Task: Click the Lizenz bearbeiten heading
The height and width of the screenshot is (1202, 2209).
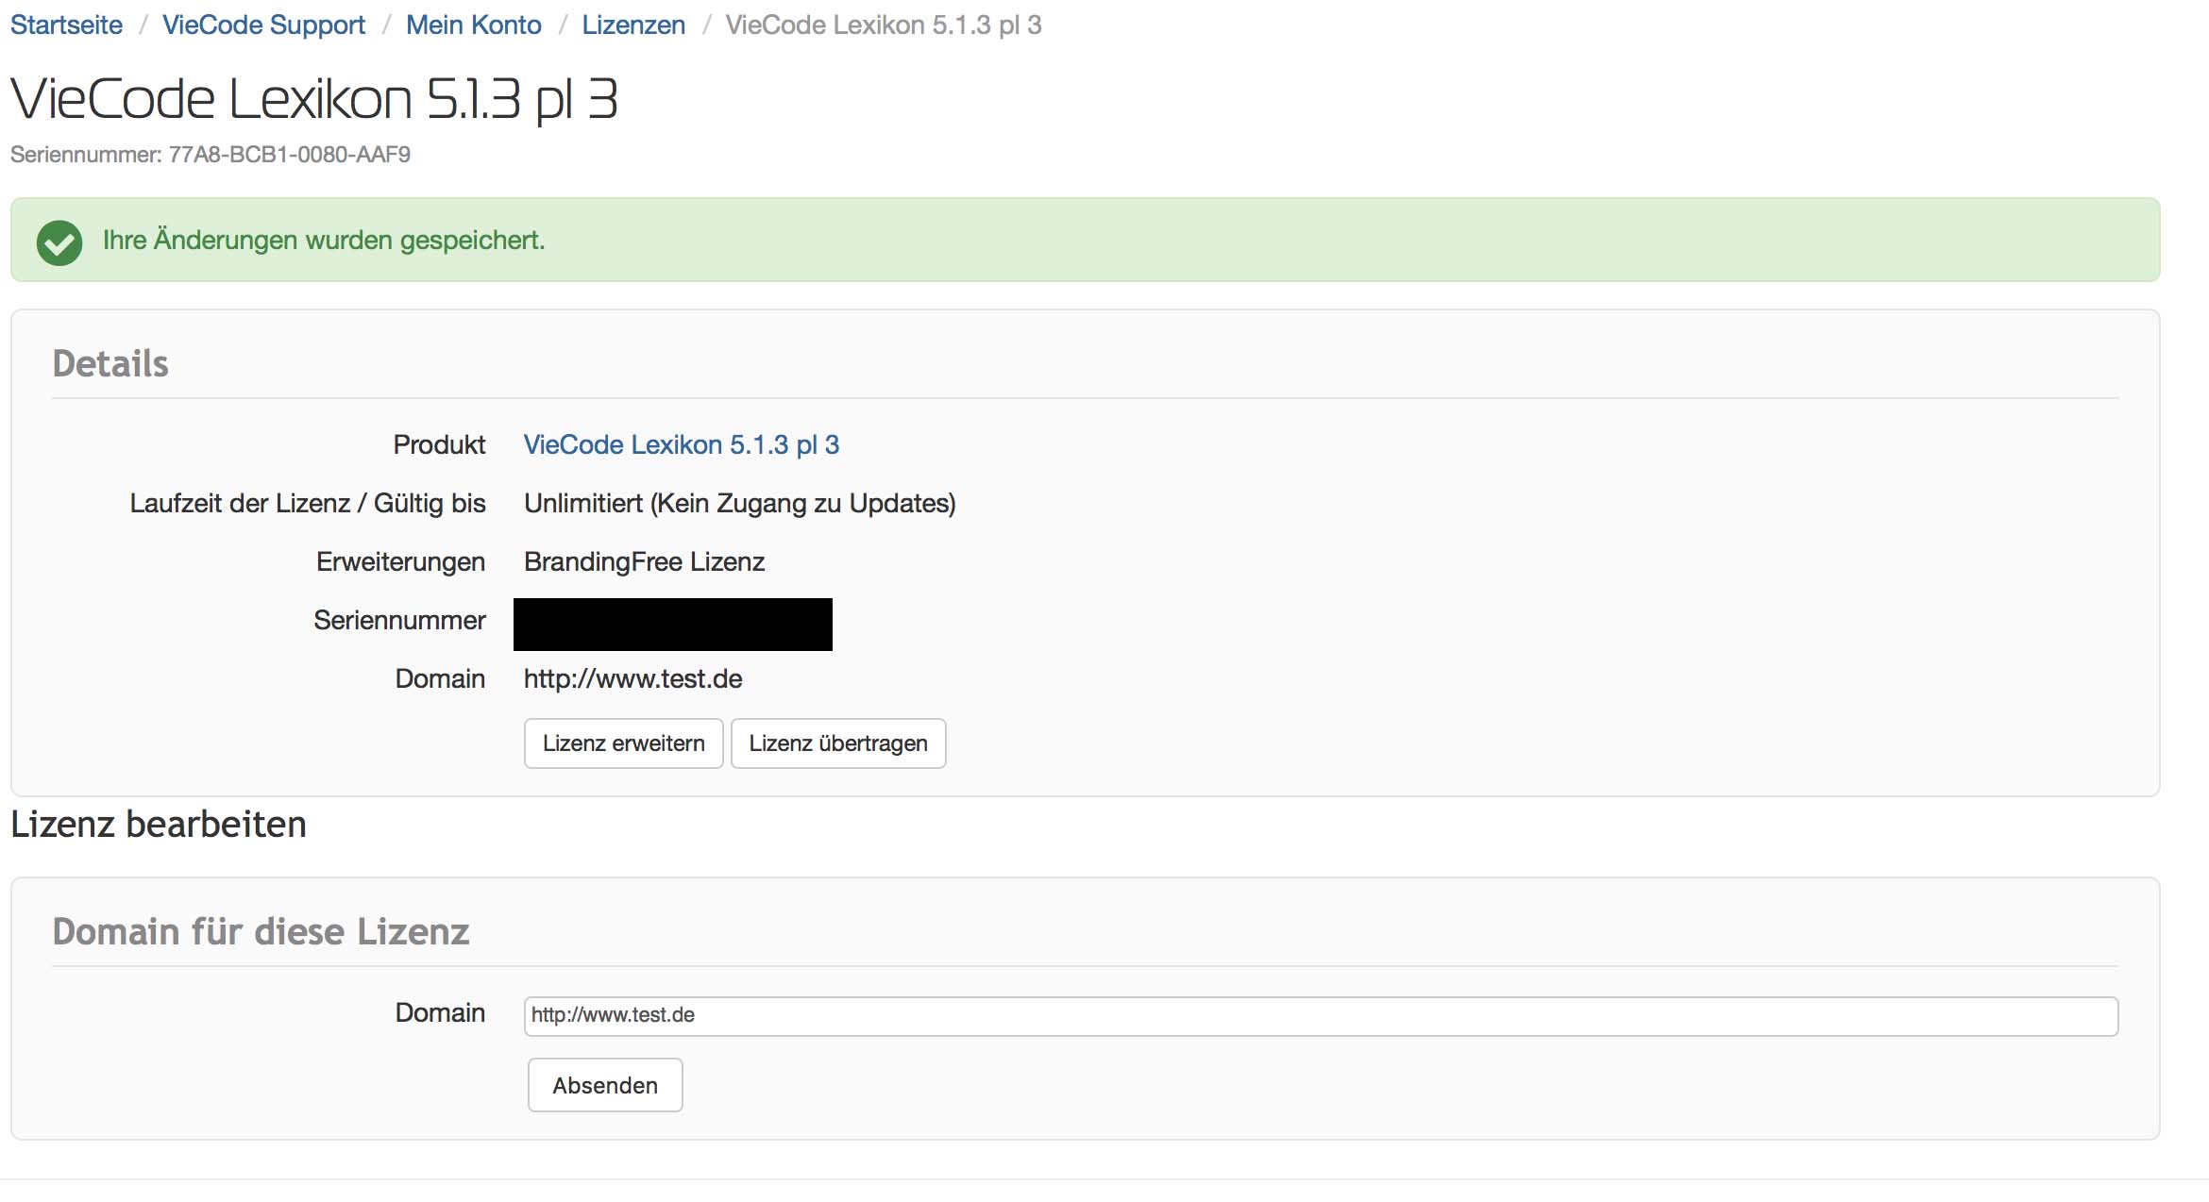Action: tap(159, 824)
